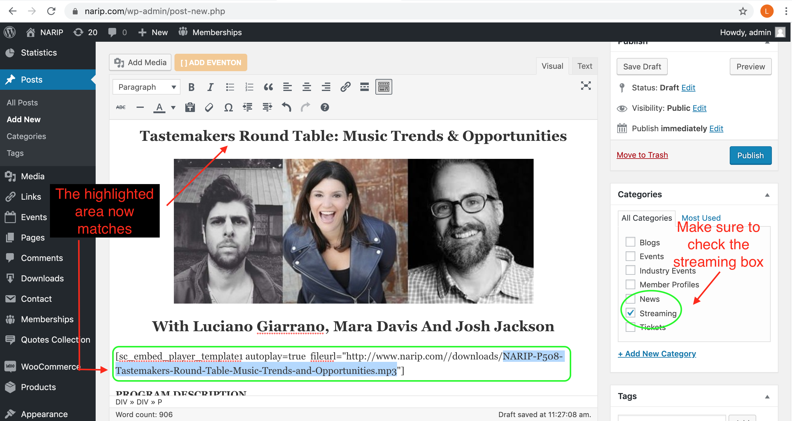Screen dimensions: 792x421
Task: Apply the text color swatch
Action: click(x=159, y=108)
